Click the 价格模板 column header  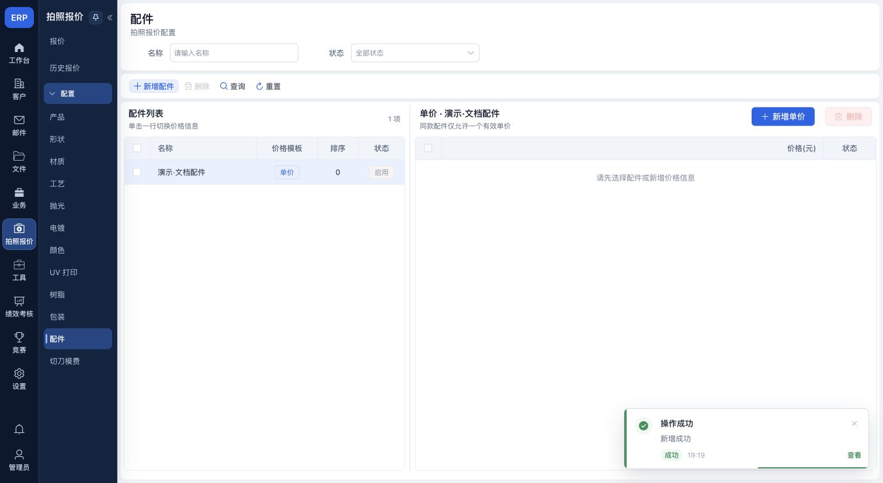coord(287,148)
